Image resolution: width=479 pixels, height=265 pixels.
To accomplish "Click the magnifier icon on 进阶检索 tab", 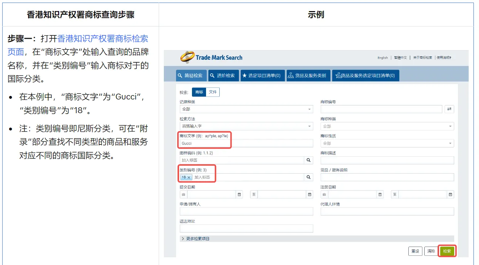I will pyautogui.click(x=212, y=75).
